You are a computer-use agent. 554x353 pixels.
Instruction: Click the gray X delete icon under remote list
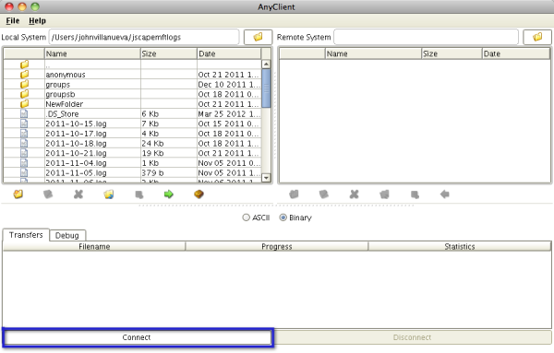click(354, 194)
